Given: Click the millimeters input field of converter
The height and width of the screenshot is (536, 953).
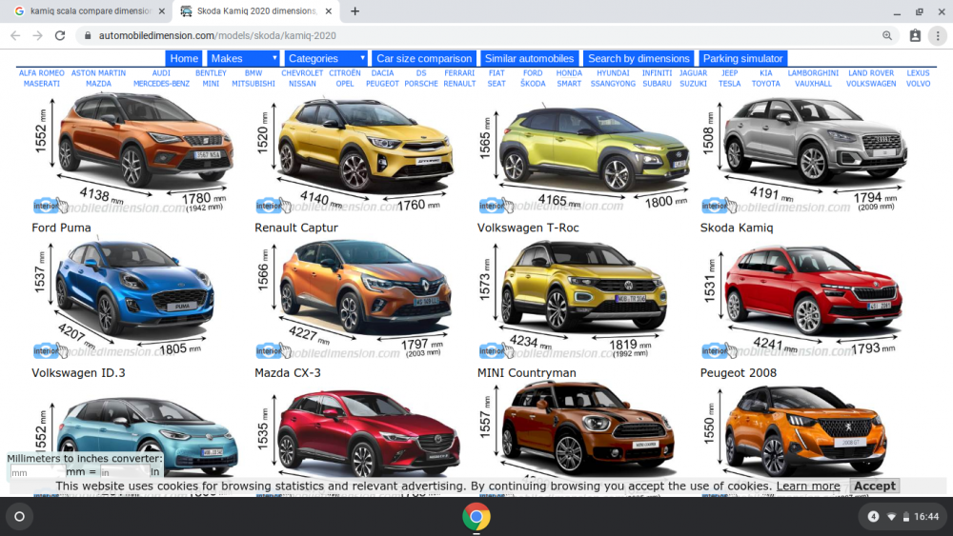Looking at the screenshot, I should point(37,472).
